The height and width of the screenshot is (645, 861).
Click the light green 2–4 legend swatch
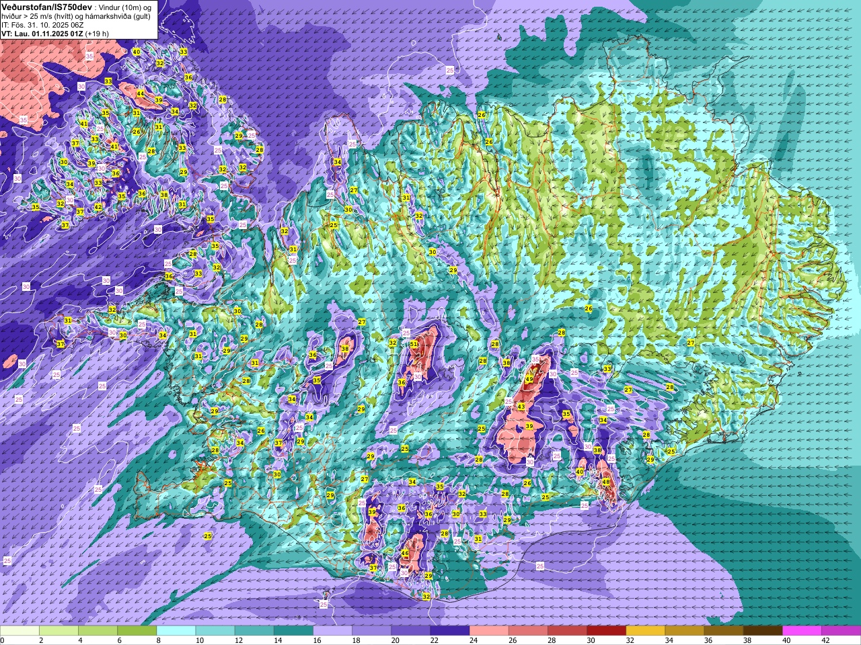tap(59, 631)
